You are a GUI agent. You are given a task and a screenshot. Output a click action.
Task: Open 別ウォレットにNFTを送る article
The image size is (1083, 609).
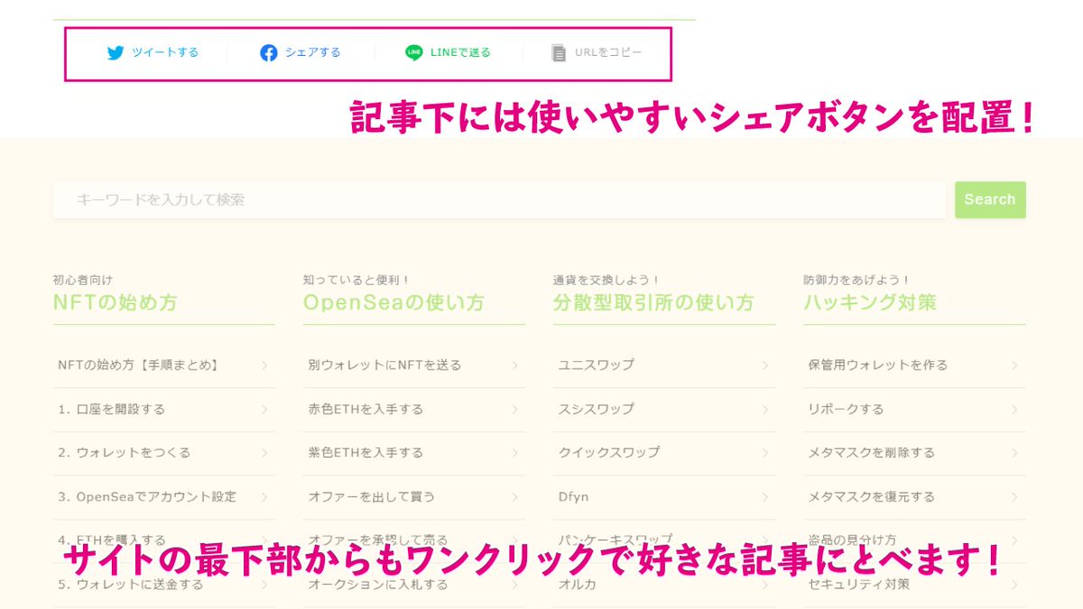[x=384, y=365]
